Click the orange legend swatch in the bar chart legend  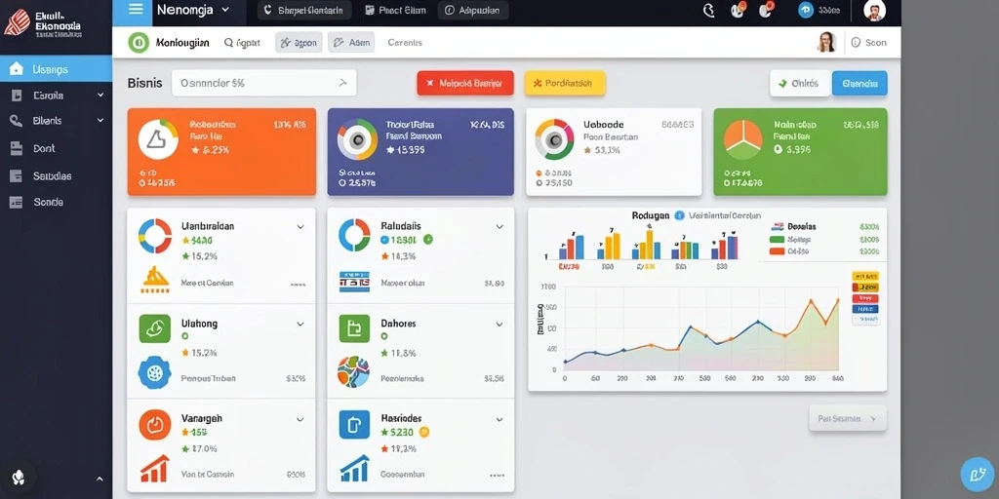777,250
